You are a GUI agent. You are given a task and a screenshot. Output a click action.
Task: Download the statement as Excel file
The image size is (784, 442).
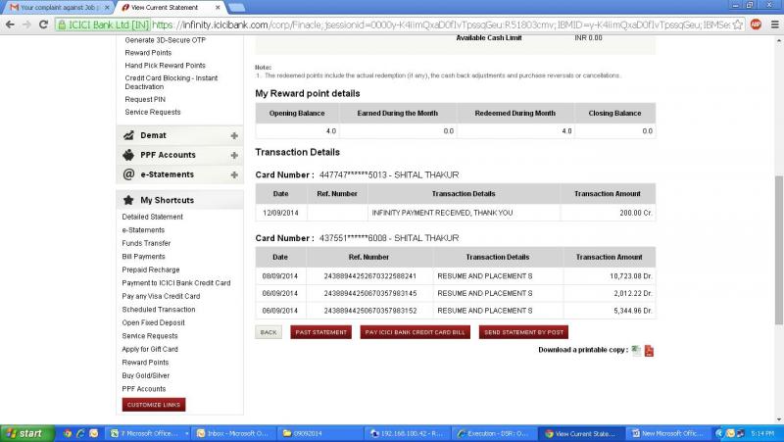(636, 350)
